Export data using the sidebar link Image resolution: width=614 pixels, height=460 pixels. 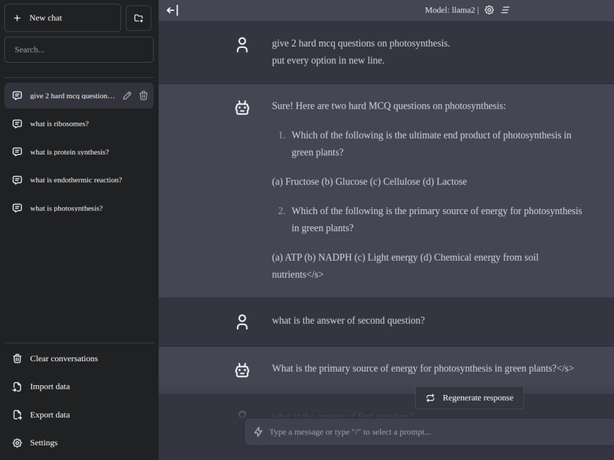tap(49, 415)
